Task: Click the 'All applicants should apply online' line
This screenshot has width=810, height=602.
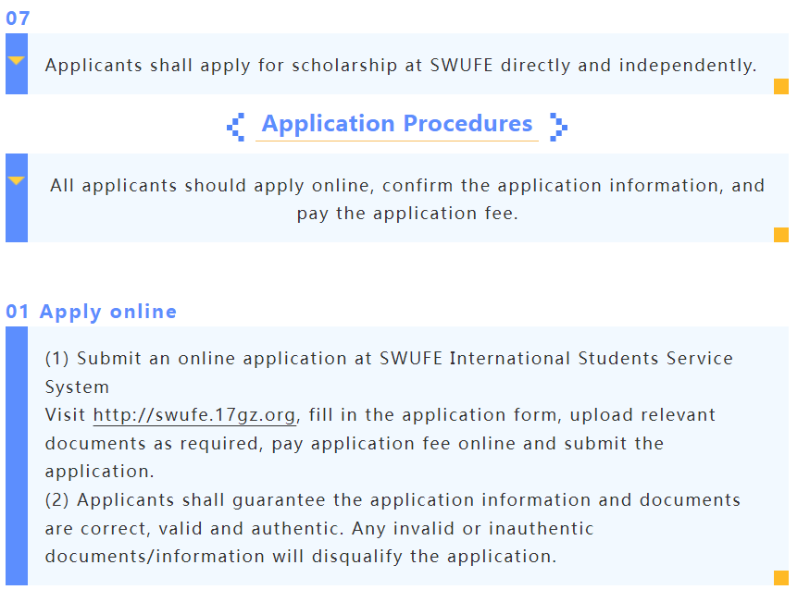Action: [x=407, y=185]
